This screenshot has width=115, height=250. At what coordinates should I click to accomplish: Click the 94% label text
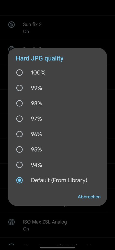click(36, 165)
